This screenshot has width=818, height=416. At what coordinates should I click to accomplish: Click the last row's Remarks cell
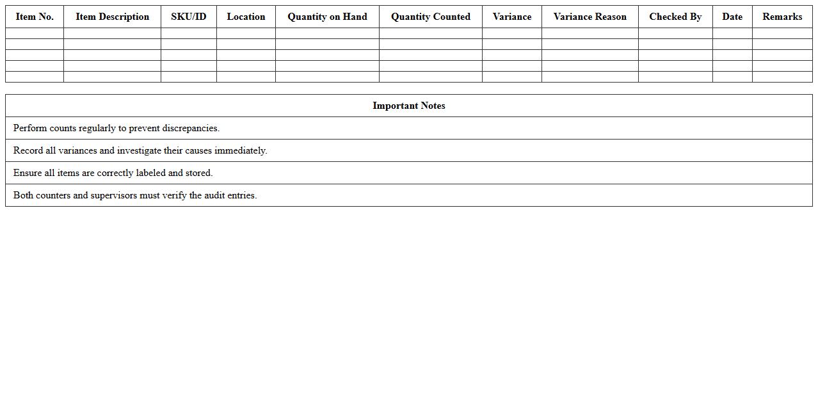click(x=782, y=76)
